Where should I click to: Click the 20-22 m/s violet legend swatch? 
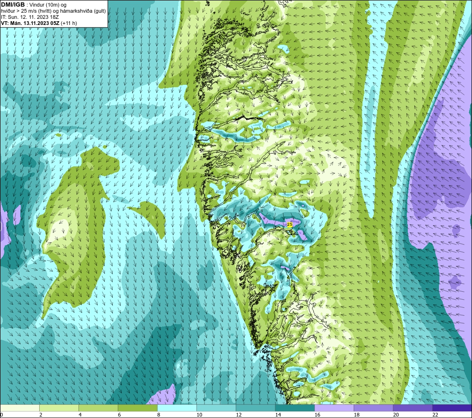[x=413, y=408]
